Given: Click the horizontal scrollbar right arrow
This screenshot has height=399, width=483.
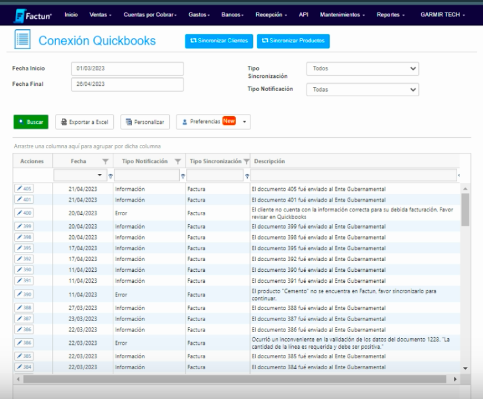Looking at the screenshot, I should click(x=456, y=380).
